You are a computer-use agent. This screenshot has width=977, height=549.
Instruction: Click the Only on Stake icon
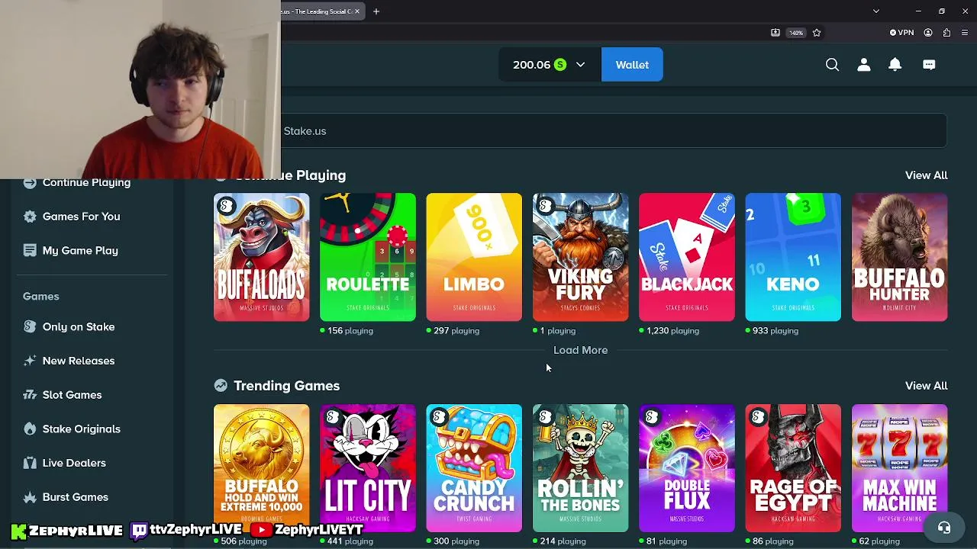(30, 326)
